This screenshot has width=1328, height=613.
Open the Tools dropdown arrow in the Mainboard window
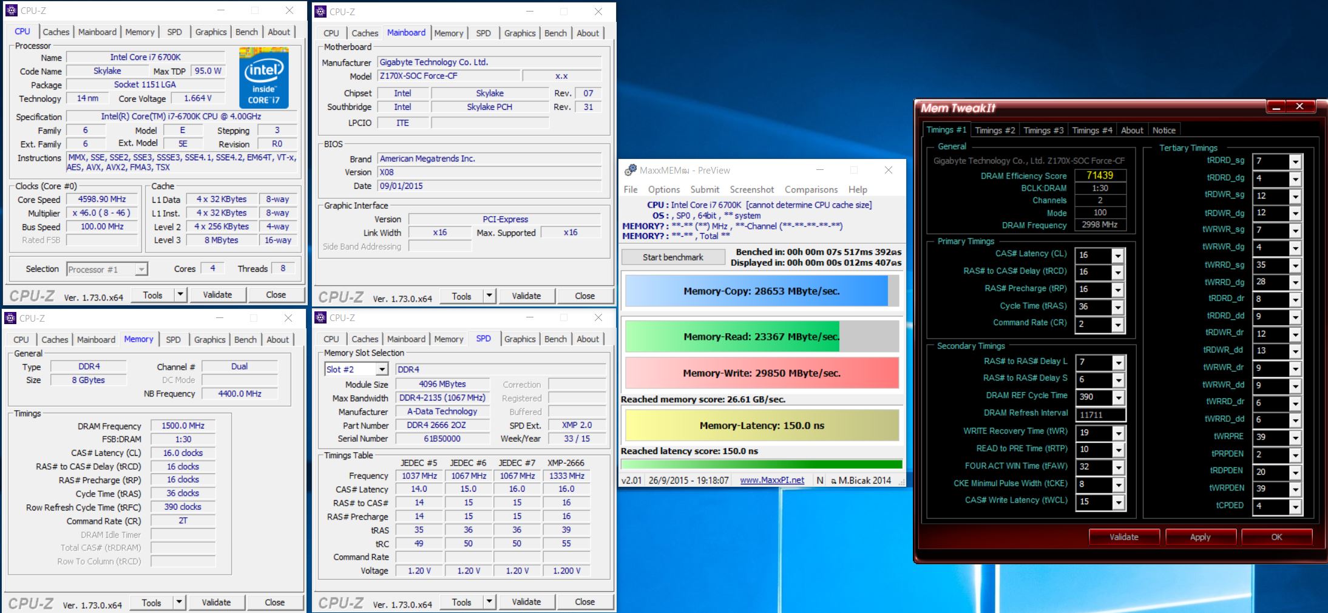[x=489, y=296]
